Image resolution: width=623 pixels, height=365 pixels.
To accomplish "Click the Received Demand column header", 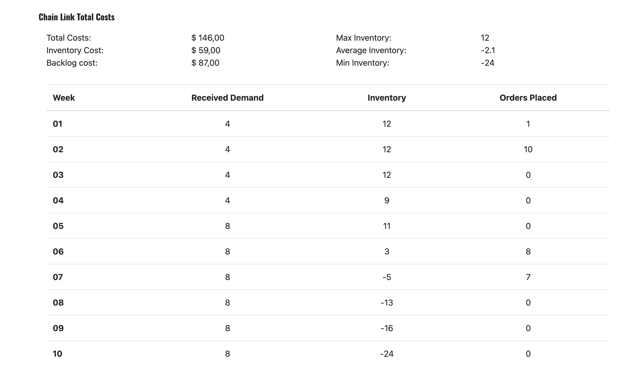I will 227,98.
